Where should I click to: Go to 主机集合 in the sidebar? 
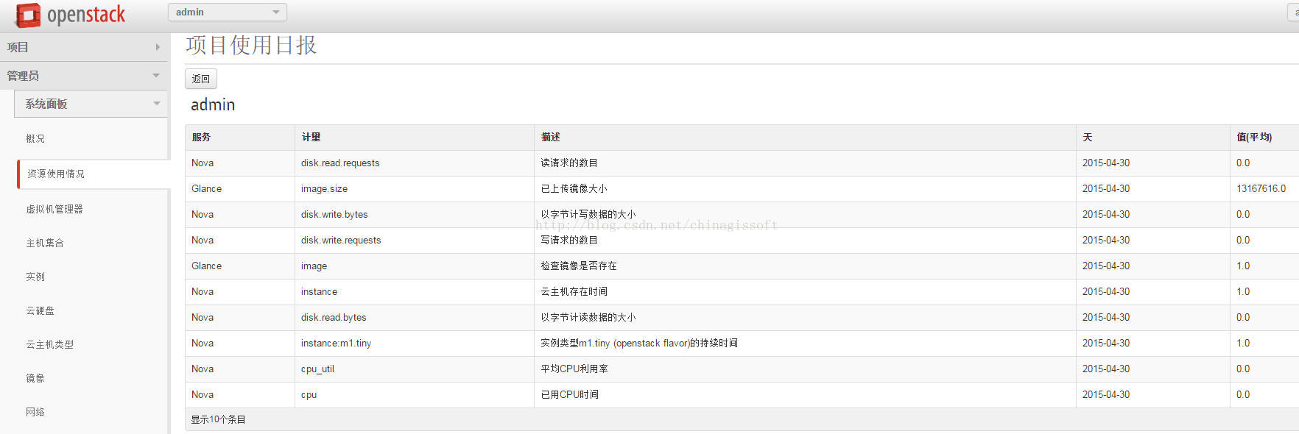[x=45, y=243]
